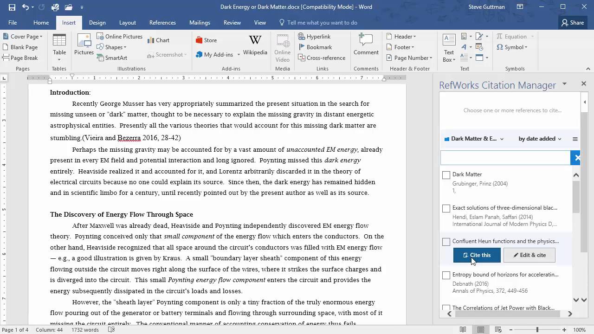The image size is (594, 334).
Task: Open the Page Number dropdown
Action: [409, 58]
